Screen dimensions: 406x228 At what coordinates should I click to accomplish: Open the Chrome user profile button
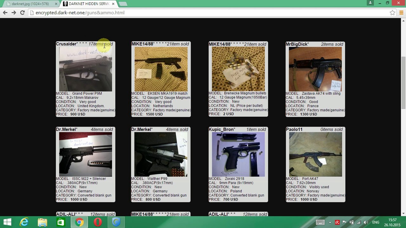click(370, 3)
